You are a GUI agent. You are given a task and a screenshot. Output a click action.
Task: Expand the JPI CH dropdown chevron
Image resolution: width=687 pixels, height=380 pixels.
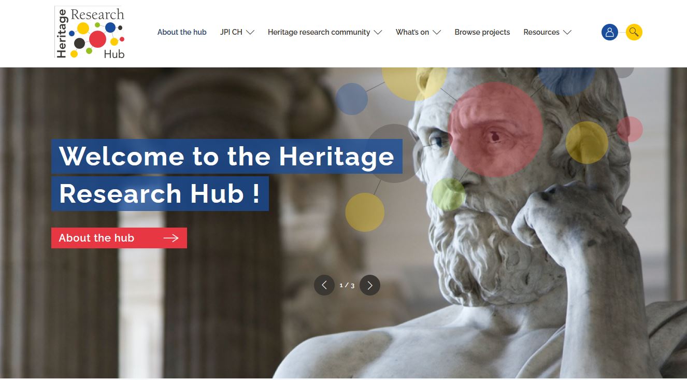[x=250, y=32]
